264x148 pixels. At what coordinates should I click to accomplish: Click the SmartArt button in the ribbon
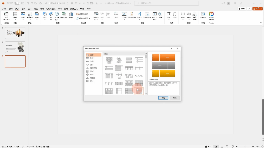point(64,15)
